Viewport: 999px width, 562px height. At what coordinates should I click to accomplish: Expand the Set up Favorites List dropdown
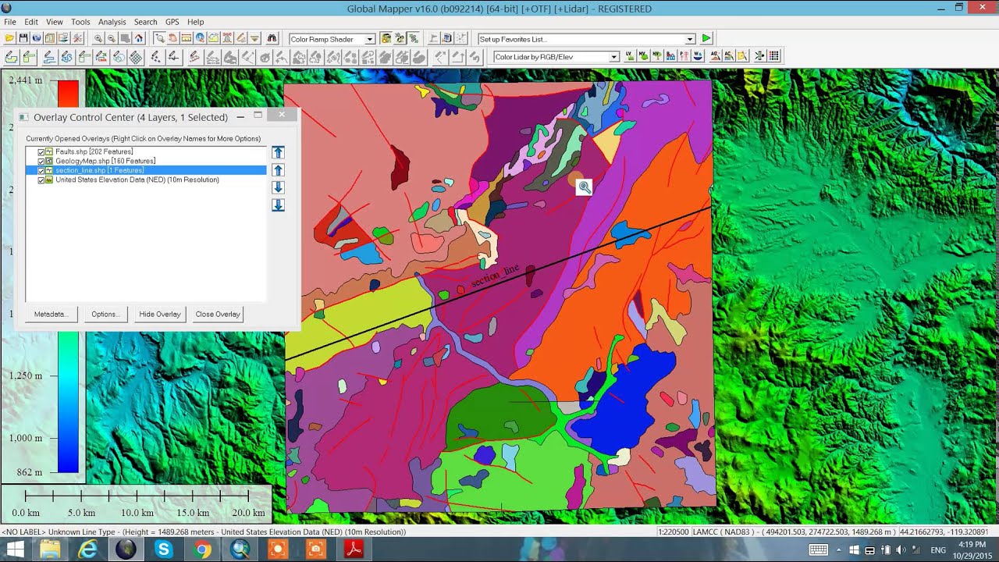[690, 39]
